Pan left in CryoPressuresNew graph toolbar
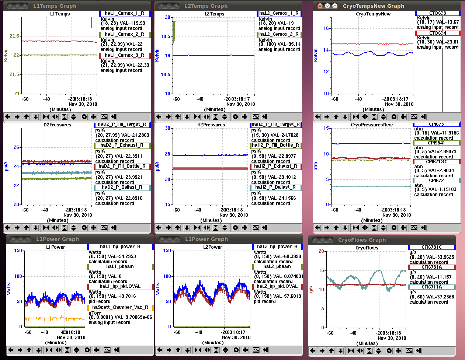The image size is (465, 360). (317, 228)
